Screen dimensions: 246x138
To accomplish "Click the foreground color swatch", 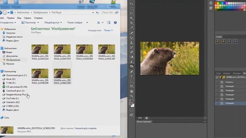I will (x=131, y=103).
